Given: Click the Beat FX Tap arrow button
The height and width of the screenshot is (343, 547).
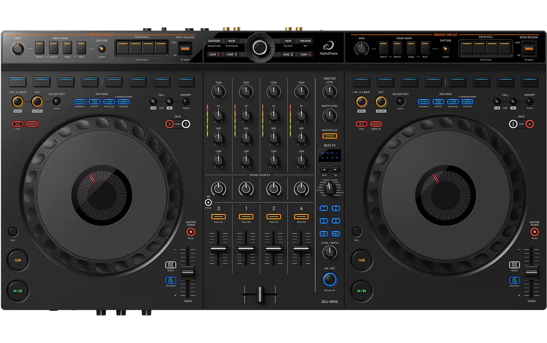Looking at the screenshot, I should [x=335, y=170].
